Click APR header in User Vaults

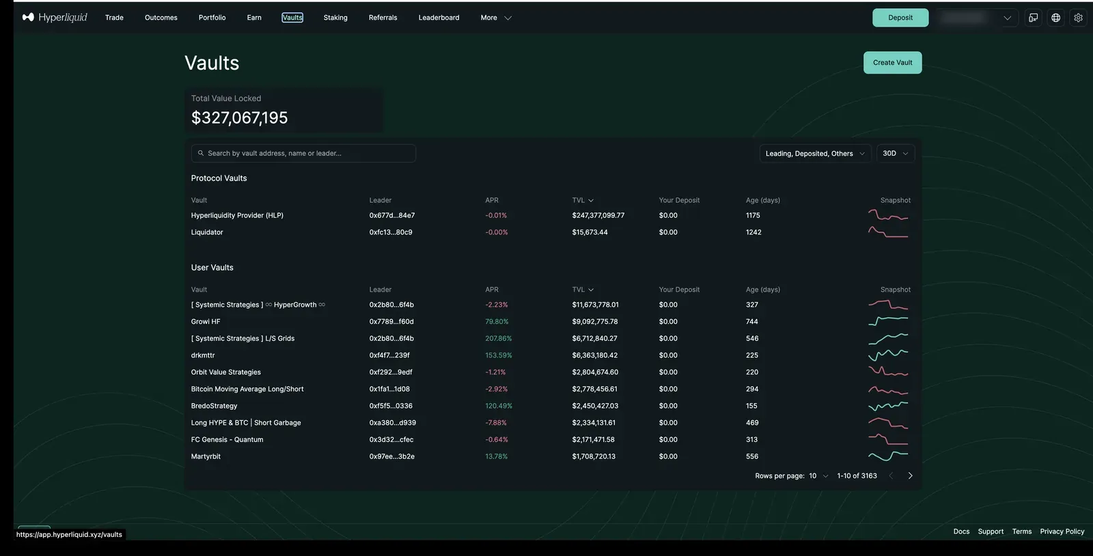(x=492, y=290)
